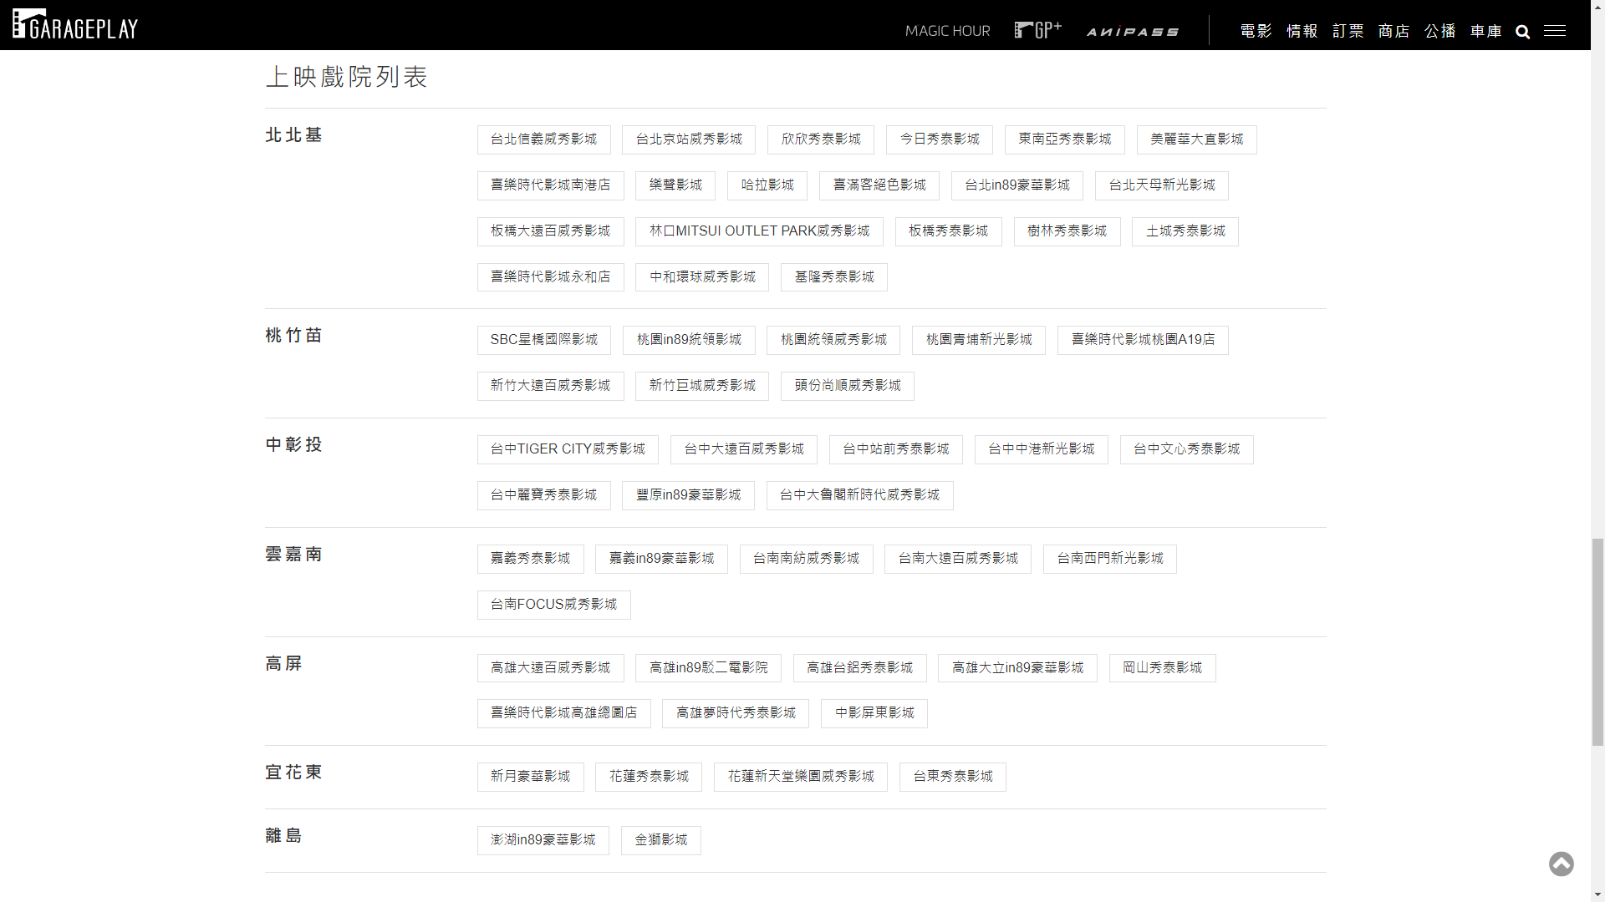Select 欣欣秀泰影城 theater
1605x902 pixels.
click(821, 139)
